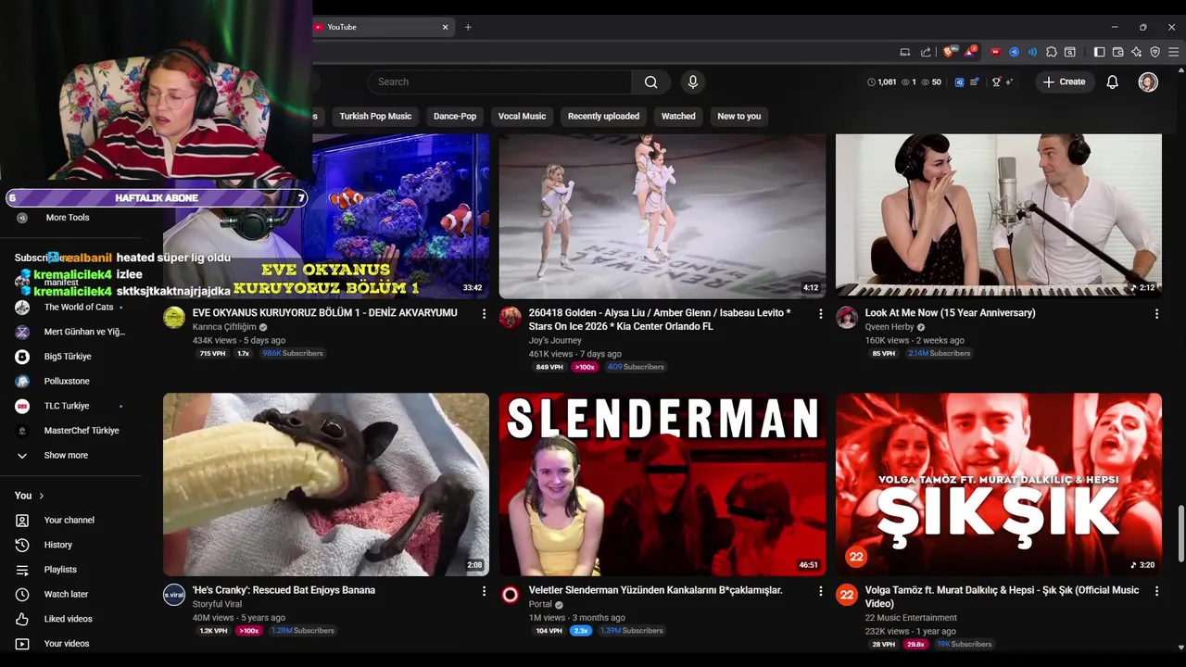Open options menu for Rescued Bat video
Viewport: 1186px width, 667px height.
point(484,591)
